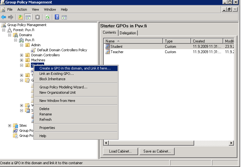Viewport: 243px width, 167px height.
Task: Click the blue Help question-mark icon
Action: pyautogui.click(x=57, y=17)
